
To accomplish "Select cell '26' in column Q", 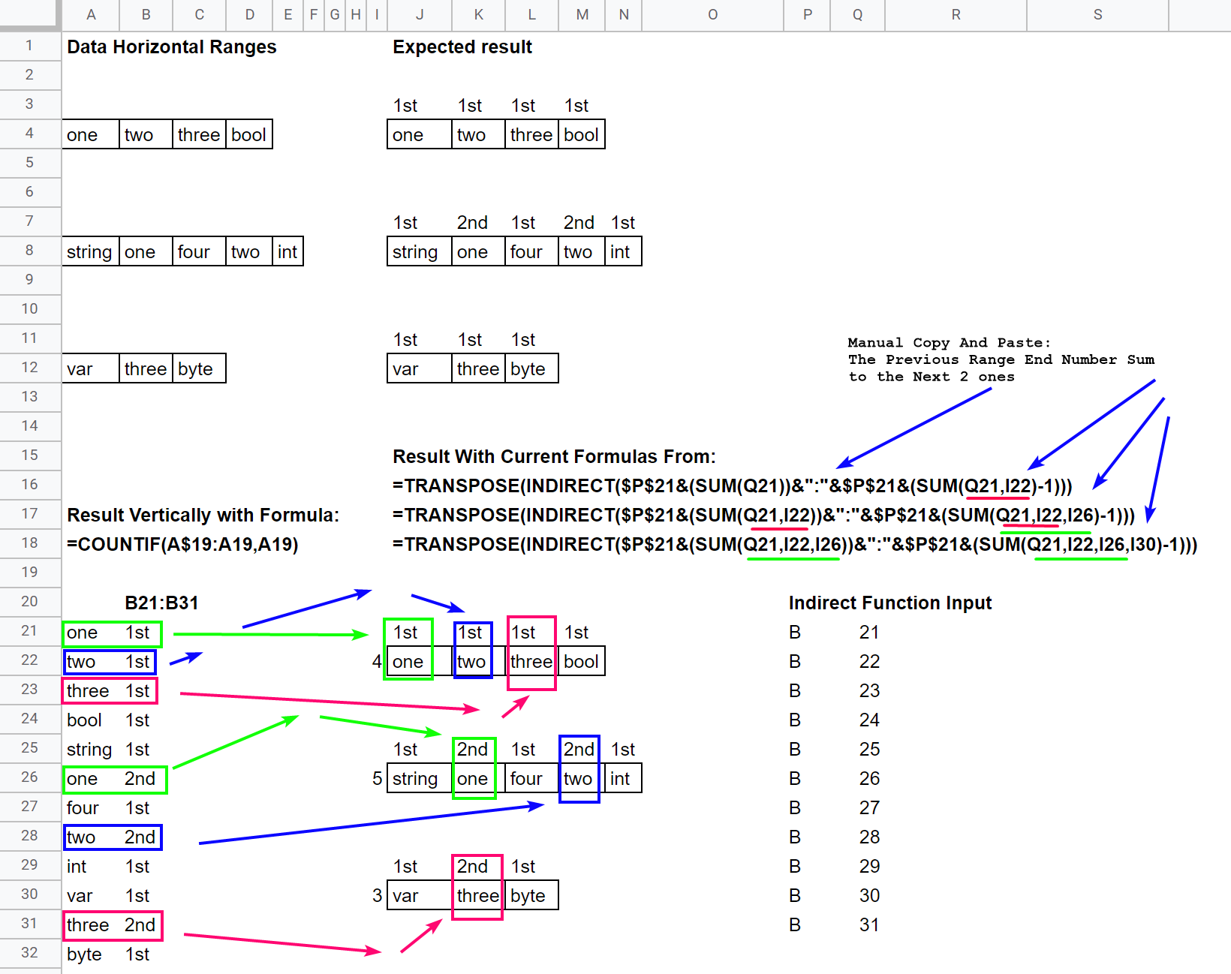I will pyautogui.click(x=858, y=779).
